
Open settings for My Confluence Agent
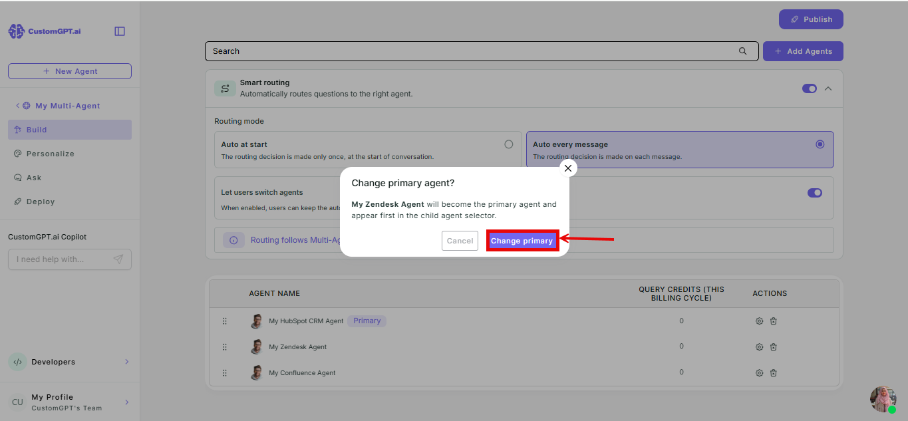click(760, 373)
